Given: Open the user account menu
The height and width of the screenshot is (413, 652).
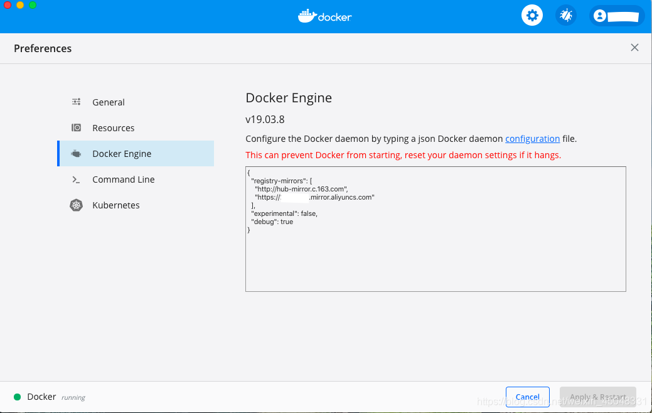Looking at the screenshot, I should (617, 16).
